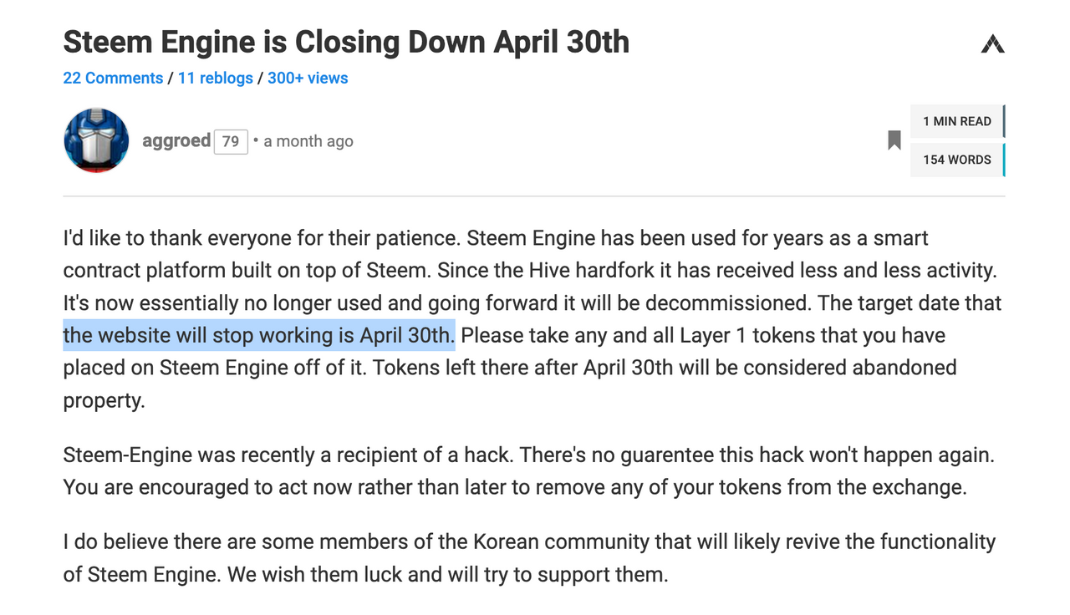Open the 22 Comments link
1070x615 pixels.
pos(113,78)
